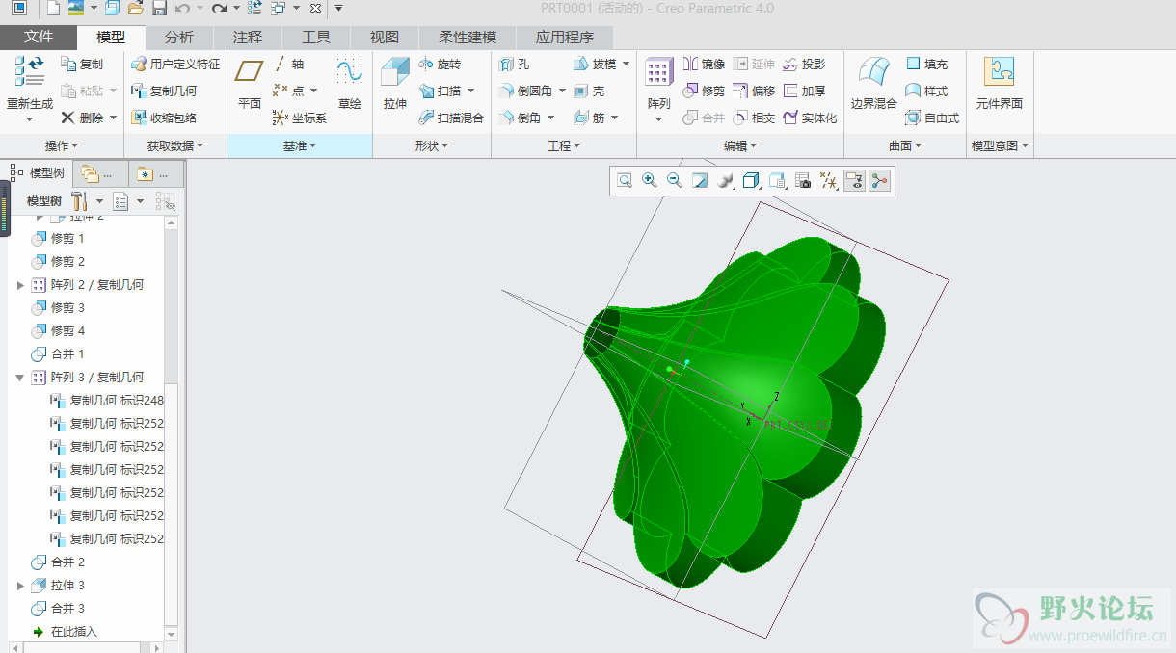Select the 偏移 (Offset) tool

point(754,91)
